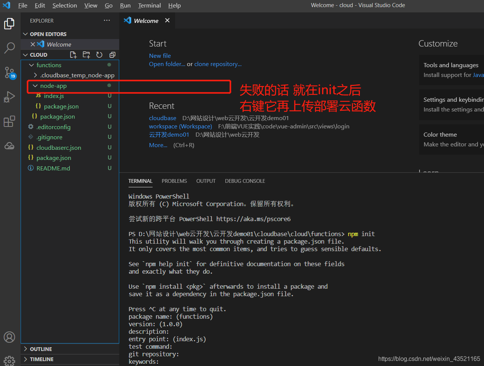484x366 pixels.
Task: Click the clone repository... link
Action: 218,64
